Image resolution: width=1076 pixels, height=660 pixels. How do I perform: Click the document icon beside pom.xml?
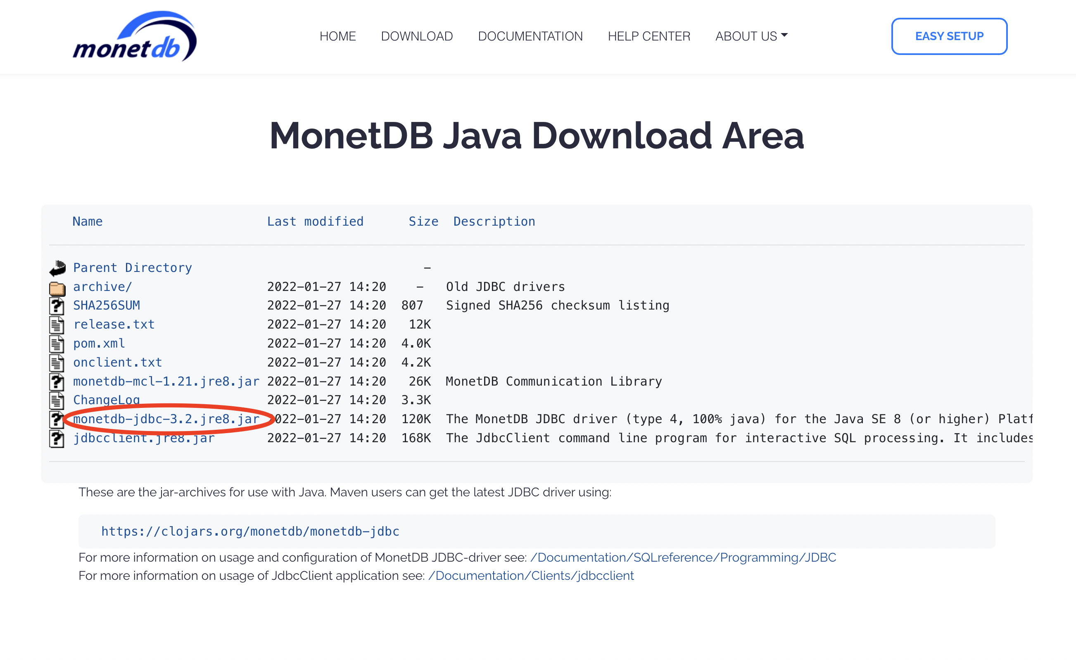pyautogui.click(x=56, y=344)
